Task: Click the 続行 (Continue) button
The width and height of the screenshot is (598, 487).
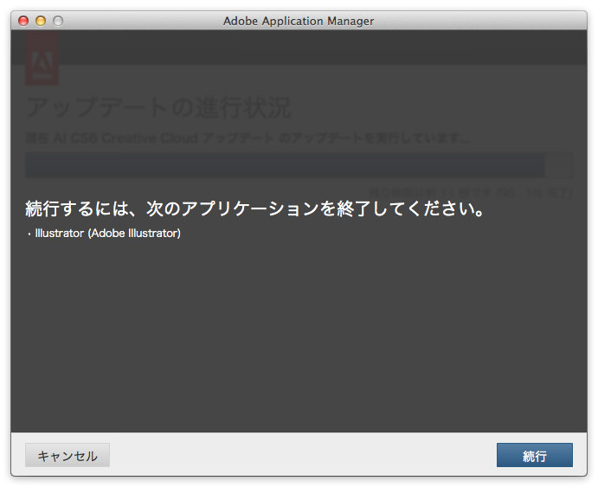Action: (534, 455)
